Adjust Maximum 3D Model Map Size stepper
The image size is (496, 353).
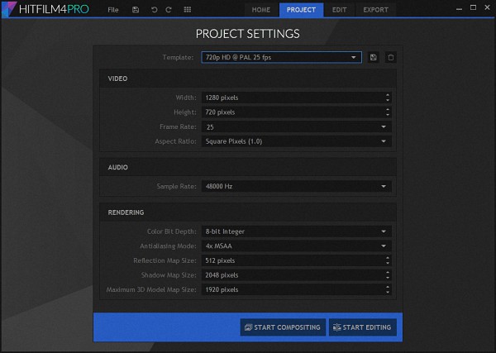coord(388,289)
